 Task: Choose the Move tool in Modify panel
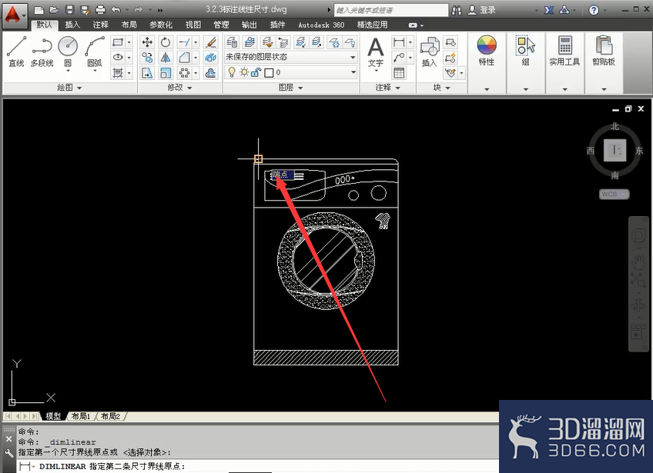click(147, 42)
